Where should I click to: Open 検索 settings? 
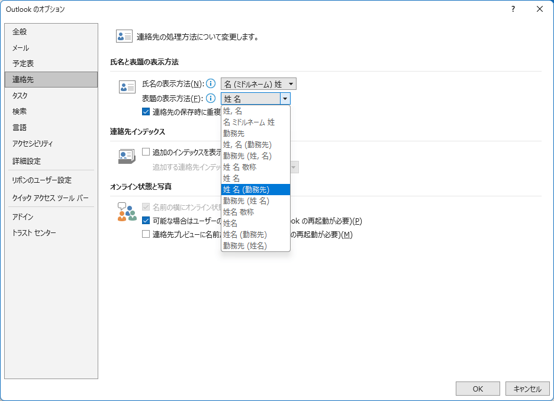click(51, 111)
